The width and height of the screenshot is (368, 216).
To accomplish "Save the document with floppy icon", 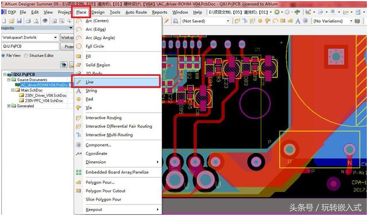I will pos(19,21).
